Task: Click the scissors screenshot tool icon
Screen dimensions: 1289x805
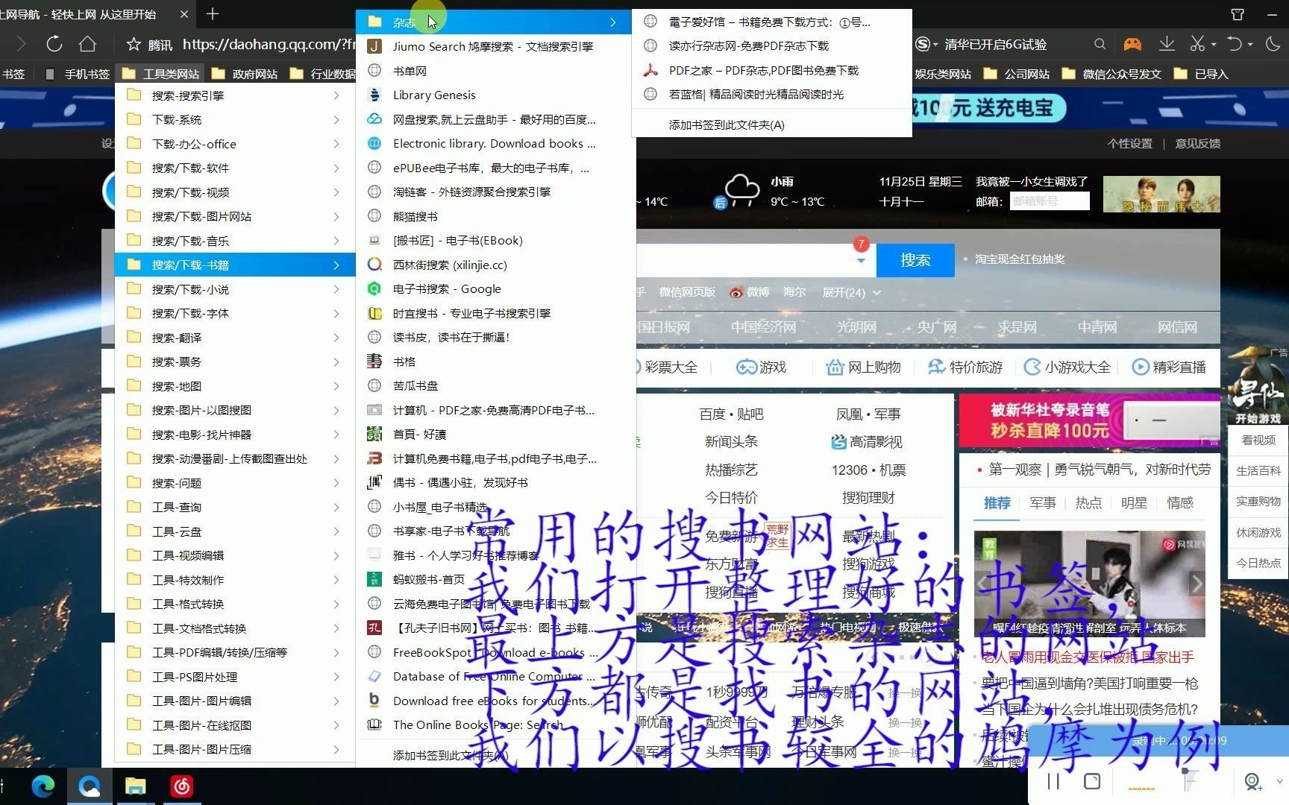Action: point(1197,44)
